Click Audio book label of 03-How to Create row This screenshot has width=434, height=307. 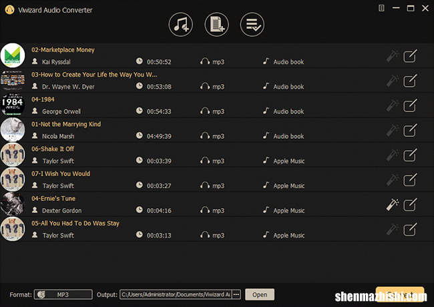pyautogui.click(x=288, y=87)
